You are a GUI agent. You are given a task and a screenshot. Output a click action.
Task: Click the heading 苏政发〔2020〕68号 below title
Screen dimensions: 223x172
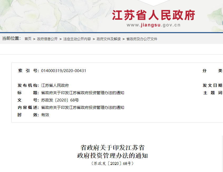111,164
